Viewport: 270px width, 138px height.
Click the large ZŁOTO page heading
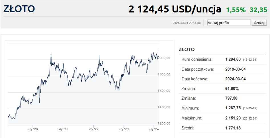point(19,9)
